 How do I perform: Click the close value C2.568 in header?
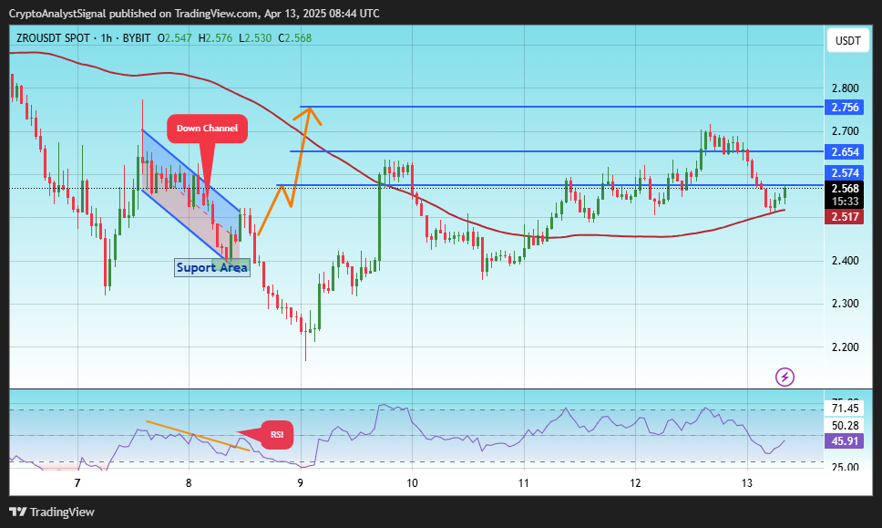[294, 38]
